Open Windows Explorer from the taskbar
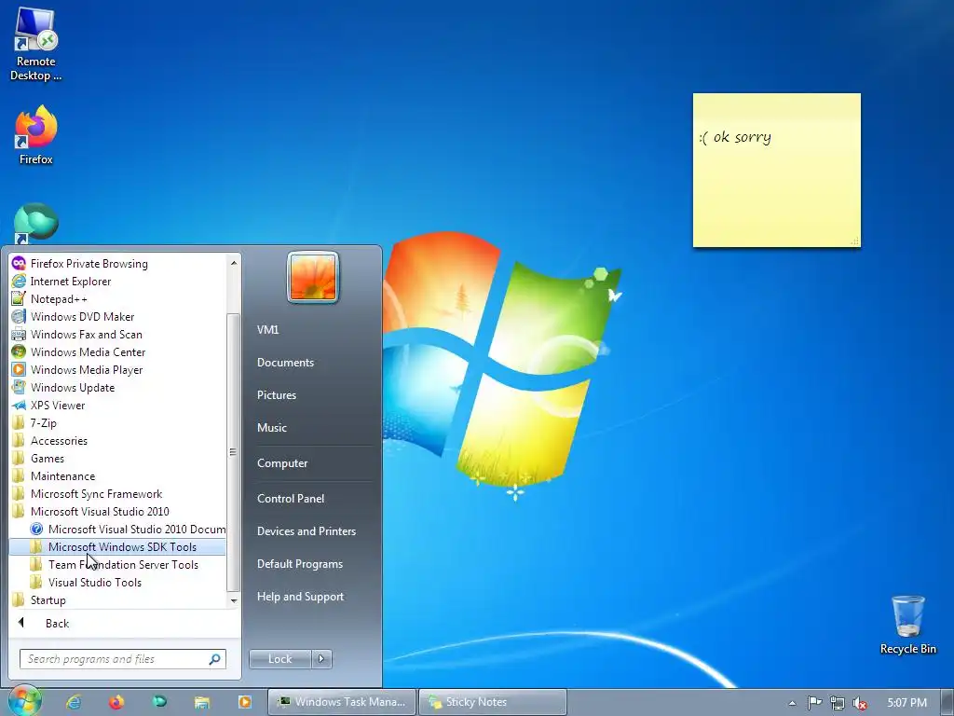Screen dimensions: 954x716 pos(202,702)
